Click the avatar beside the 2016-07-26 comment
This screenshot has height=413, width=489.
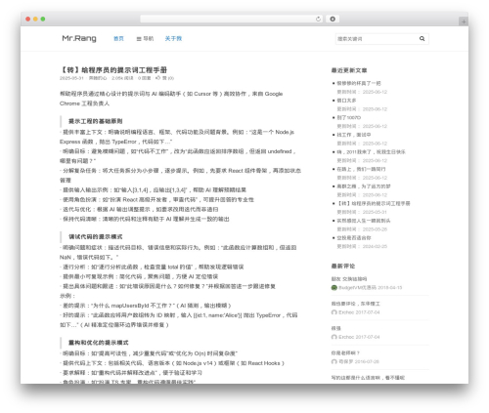334,362
